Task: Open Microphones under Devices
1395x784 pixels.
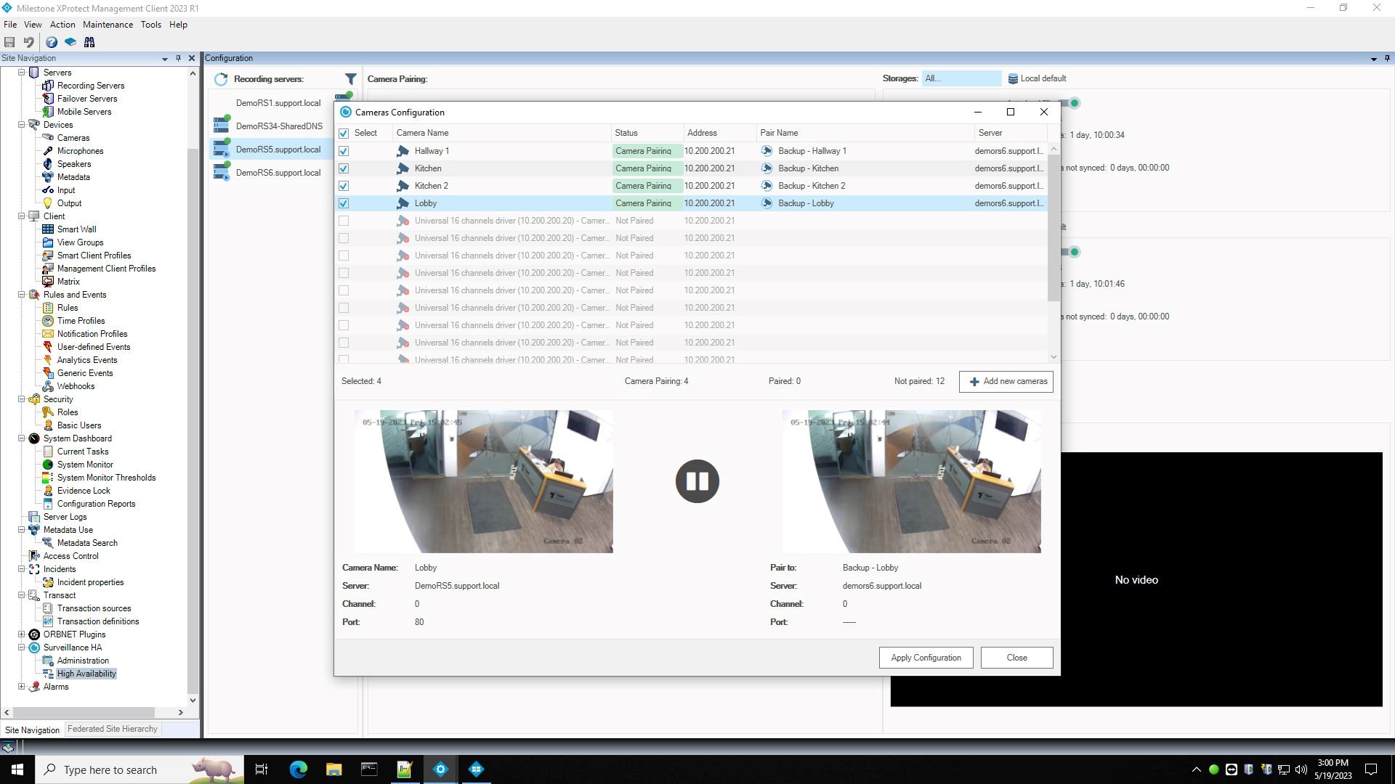Action: [80, 151]
